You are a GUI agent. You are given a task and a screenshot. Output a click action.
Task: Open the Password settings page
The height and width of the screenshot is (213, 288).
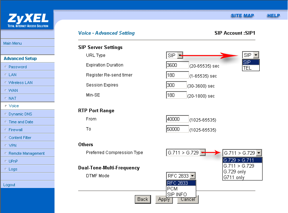pos(18,67)
